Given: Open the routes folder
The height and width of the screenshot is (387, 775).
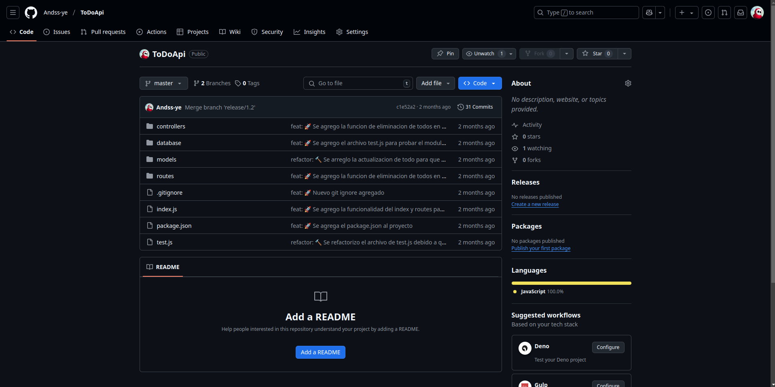Looking at the screenshot, I should tap(165, 176).
